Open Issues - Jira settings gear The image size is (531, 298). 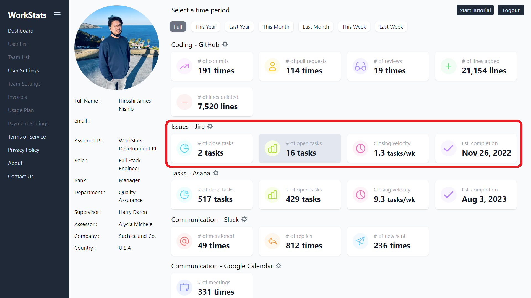[210, 126]
